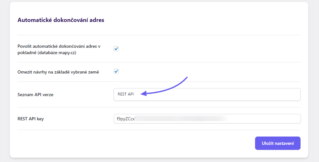Click the '(databáze mapy.cz)' text in the label
The image size is (319, 162).
[x=57, y=53]
